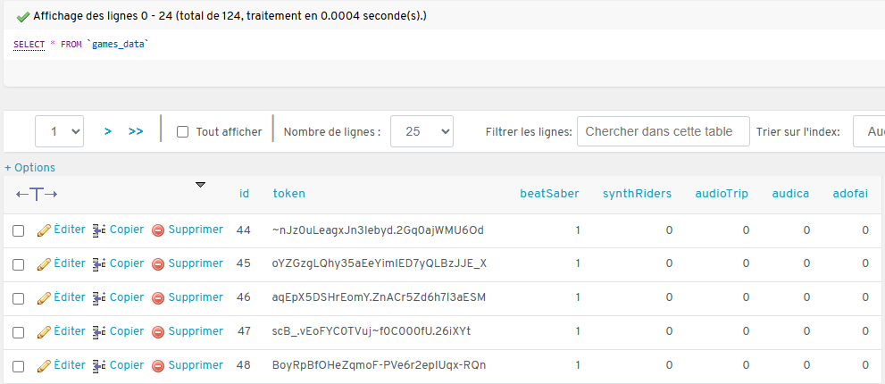Click the small black triangle above columns
This screenshot has height=384, width=885.
[x=200, y=185]
